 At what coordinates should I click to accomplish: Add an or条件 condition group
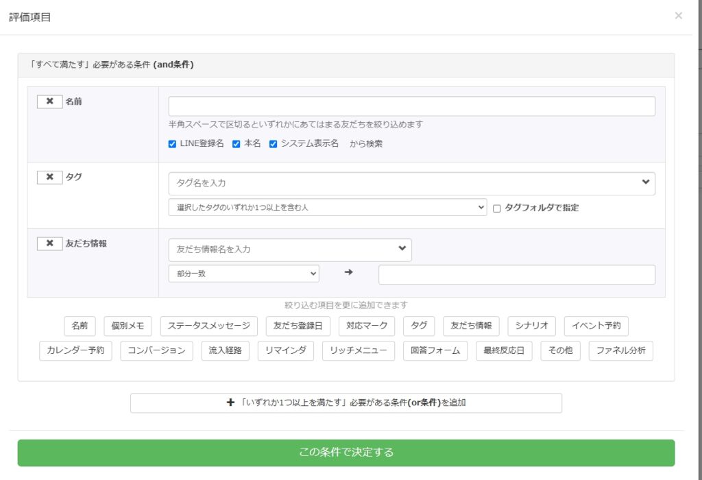pos(346,403)
